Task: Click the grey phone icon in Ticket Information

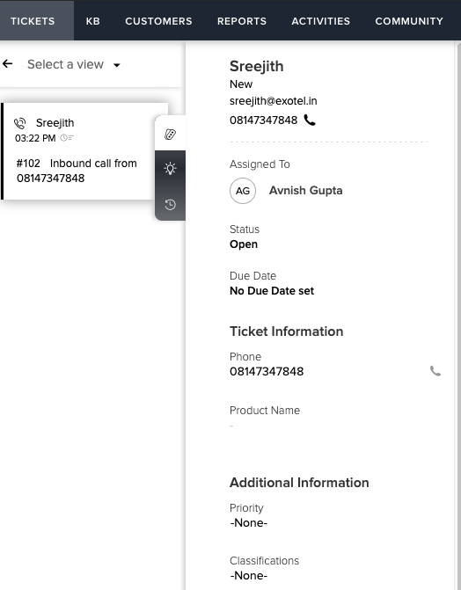Action: pyautogui.click(x=435, y=371)
